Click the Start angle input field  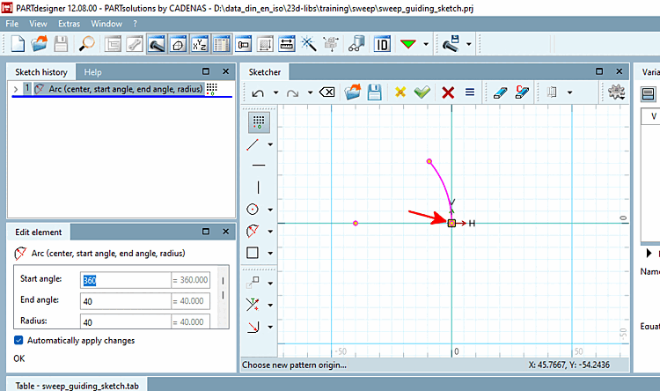126,280
